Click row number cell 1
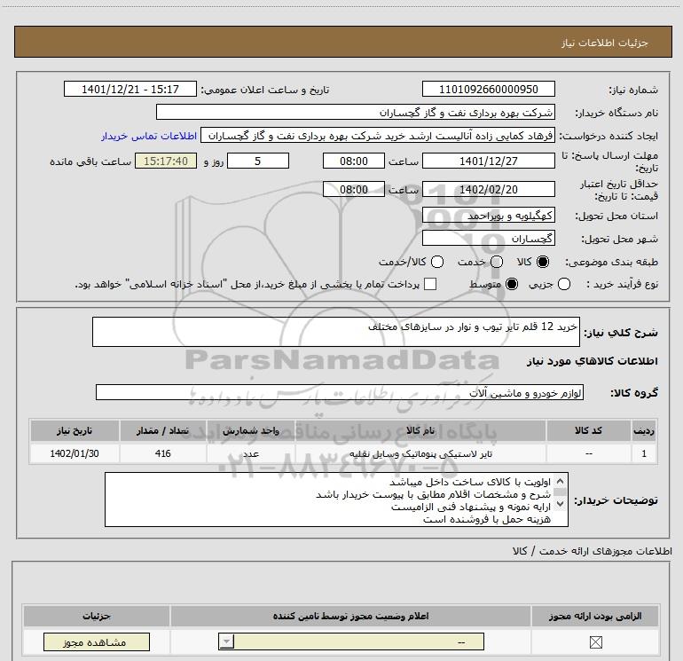The height and width of the screenshot is (661, 683). pos(644,453)
